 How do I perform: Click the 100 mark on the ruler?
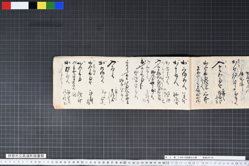[x=125, y=163]
